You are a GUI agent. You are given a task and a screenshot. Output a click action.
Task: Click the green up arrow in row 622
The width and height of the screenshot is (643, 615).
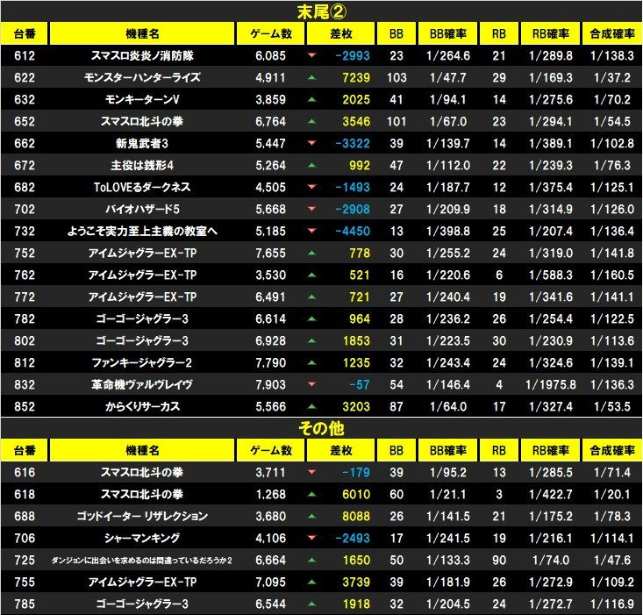[311, 77]
